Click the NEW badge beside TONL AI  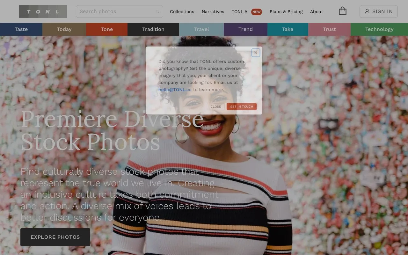(256, 12)
